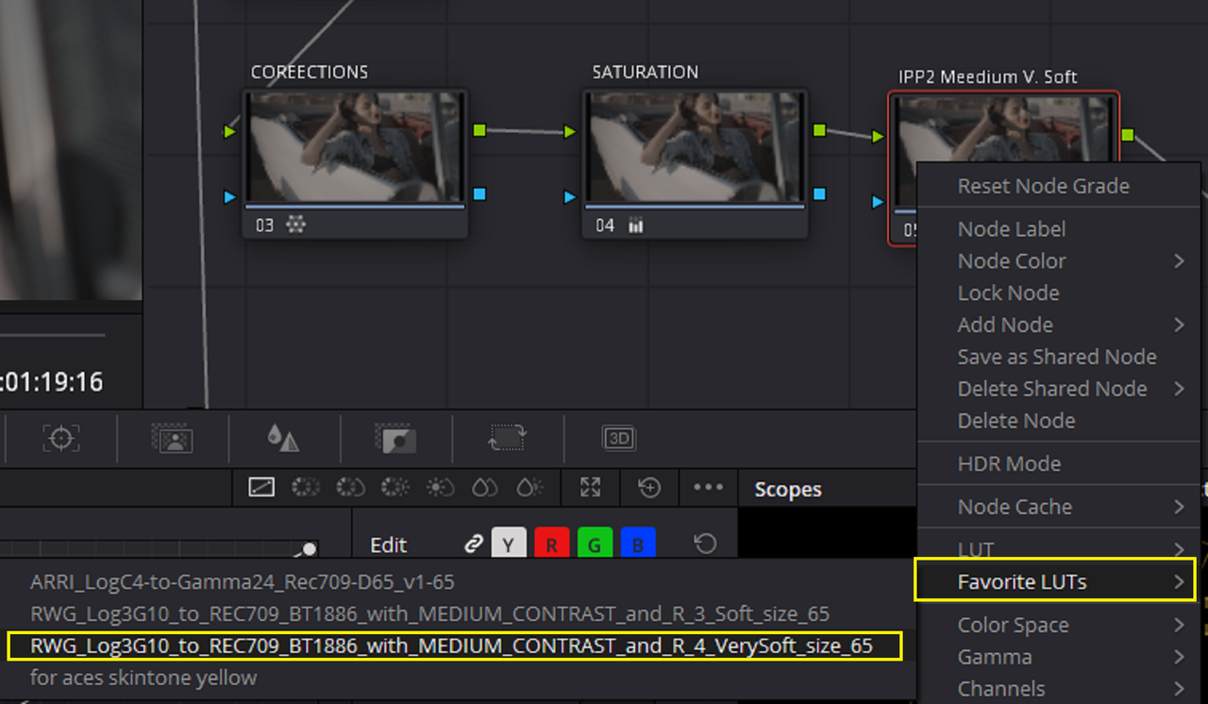This screenshot has width=1208, height=704.
Task: Expand the Node Color submenu
Action: 1059,260
